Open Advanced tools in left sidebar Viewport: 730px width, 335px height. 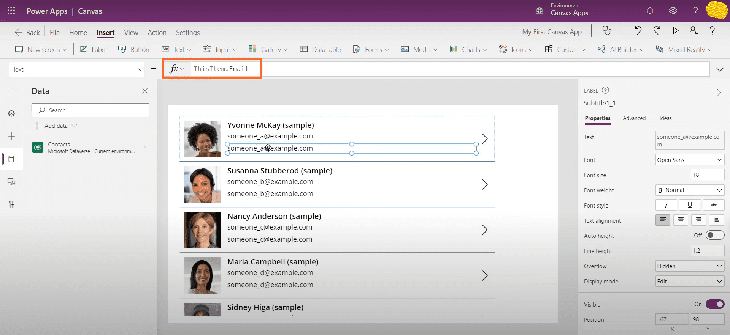[11, 204]
